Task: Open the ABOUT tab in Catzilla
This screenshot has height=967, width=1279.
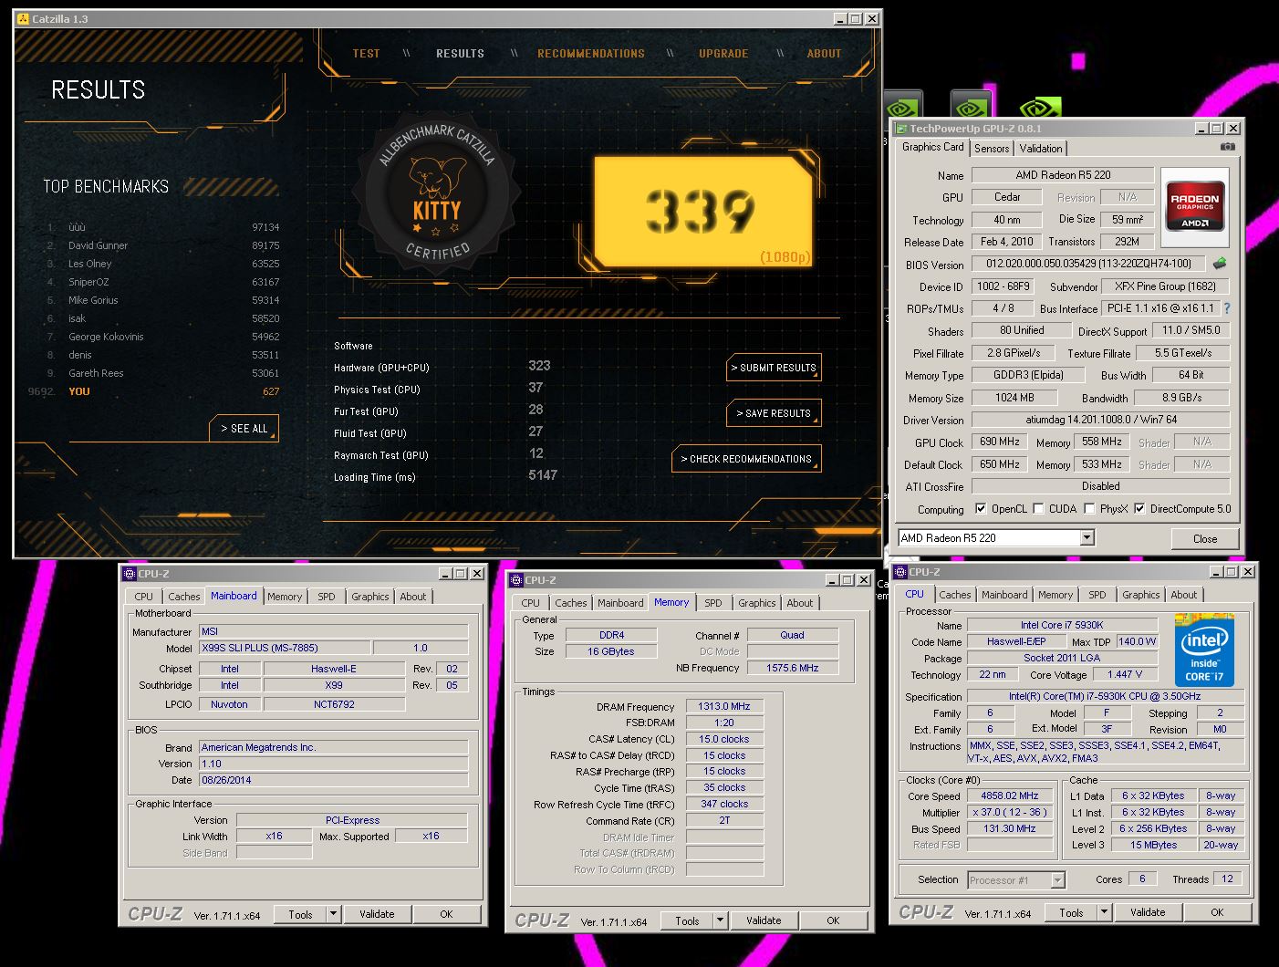Action: coord(824,54)
